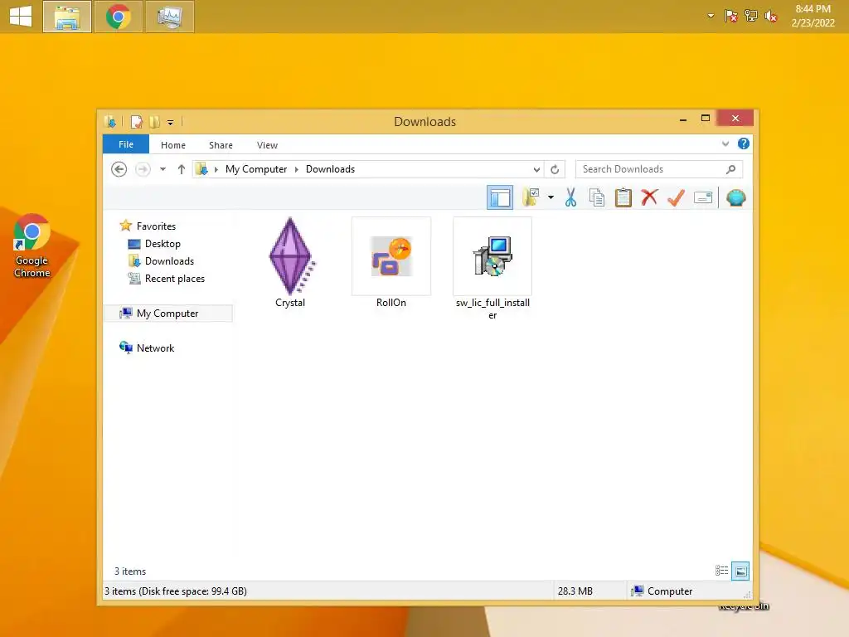849x637 pixels.
Task: Click the Task Manager taskbar icon
Action: 169,17
